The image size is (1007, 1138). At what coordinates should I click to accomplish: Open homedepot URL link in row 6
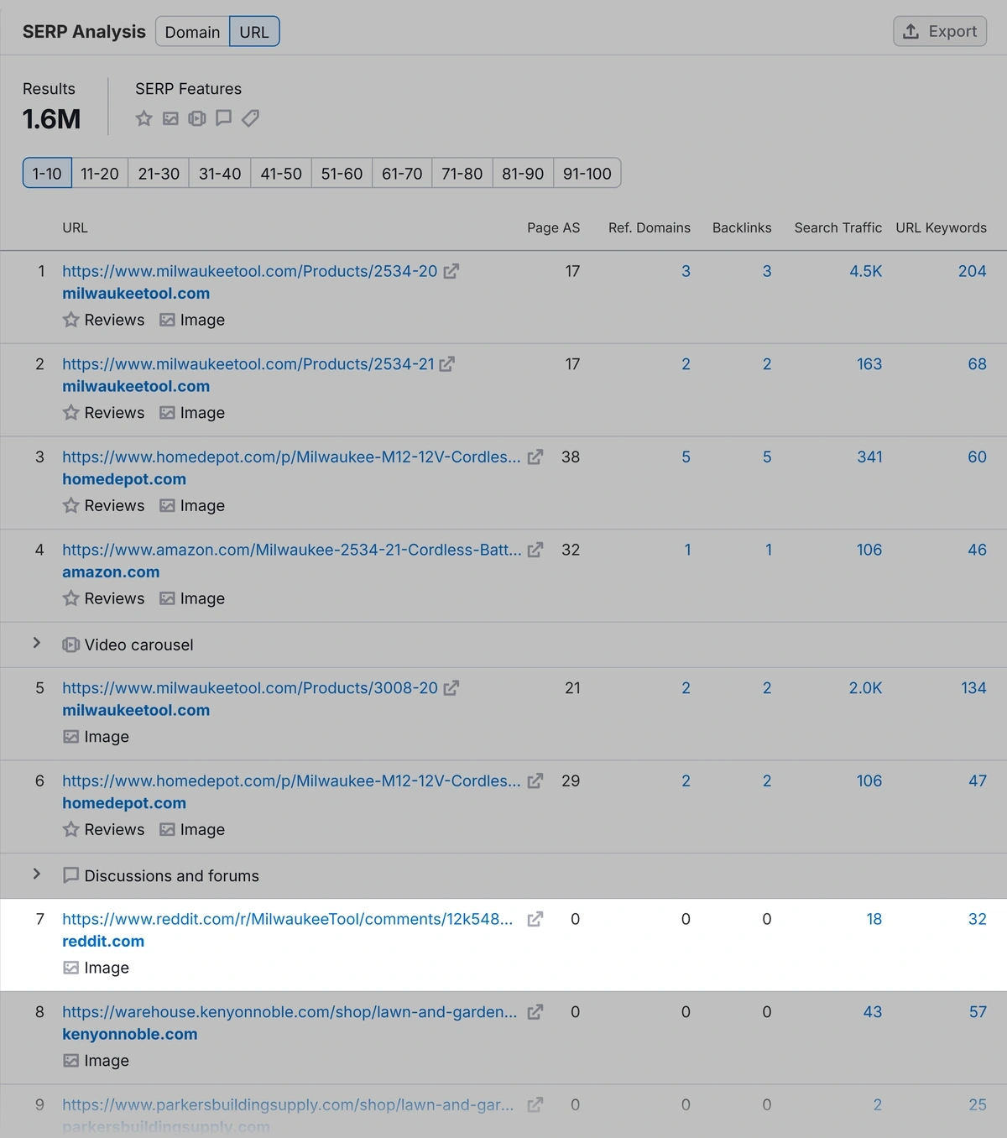[291, 780]
